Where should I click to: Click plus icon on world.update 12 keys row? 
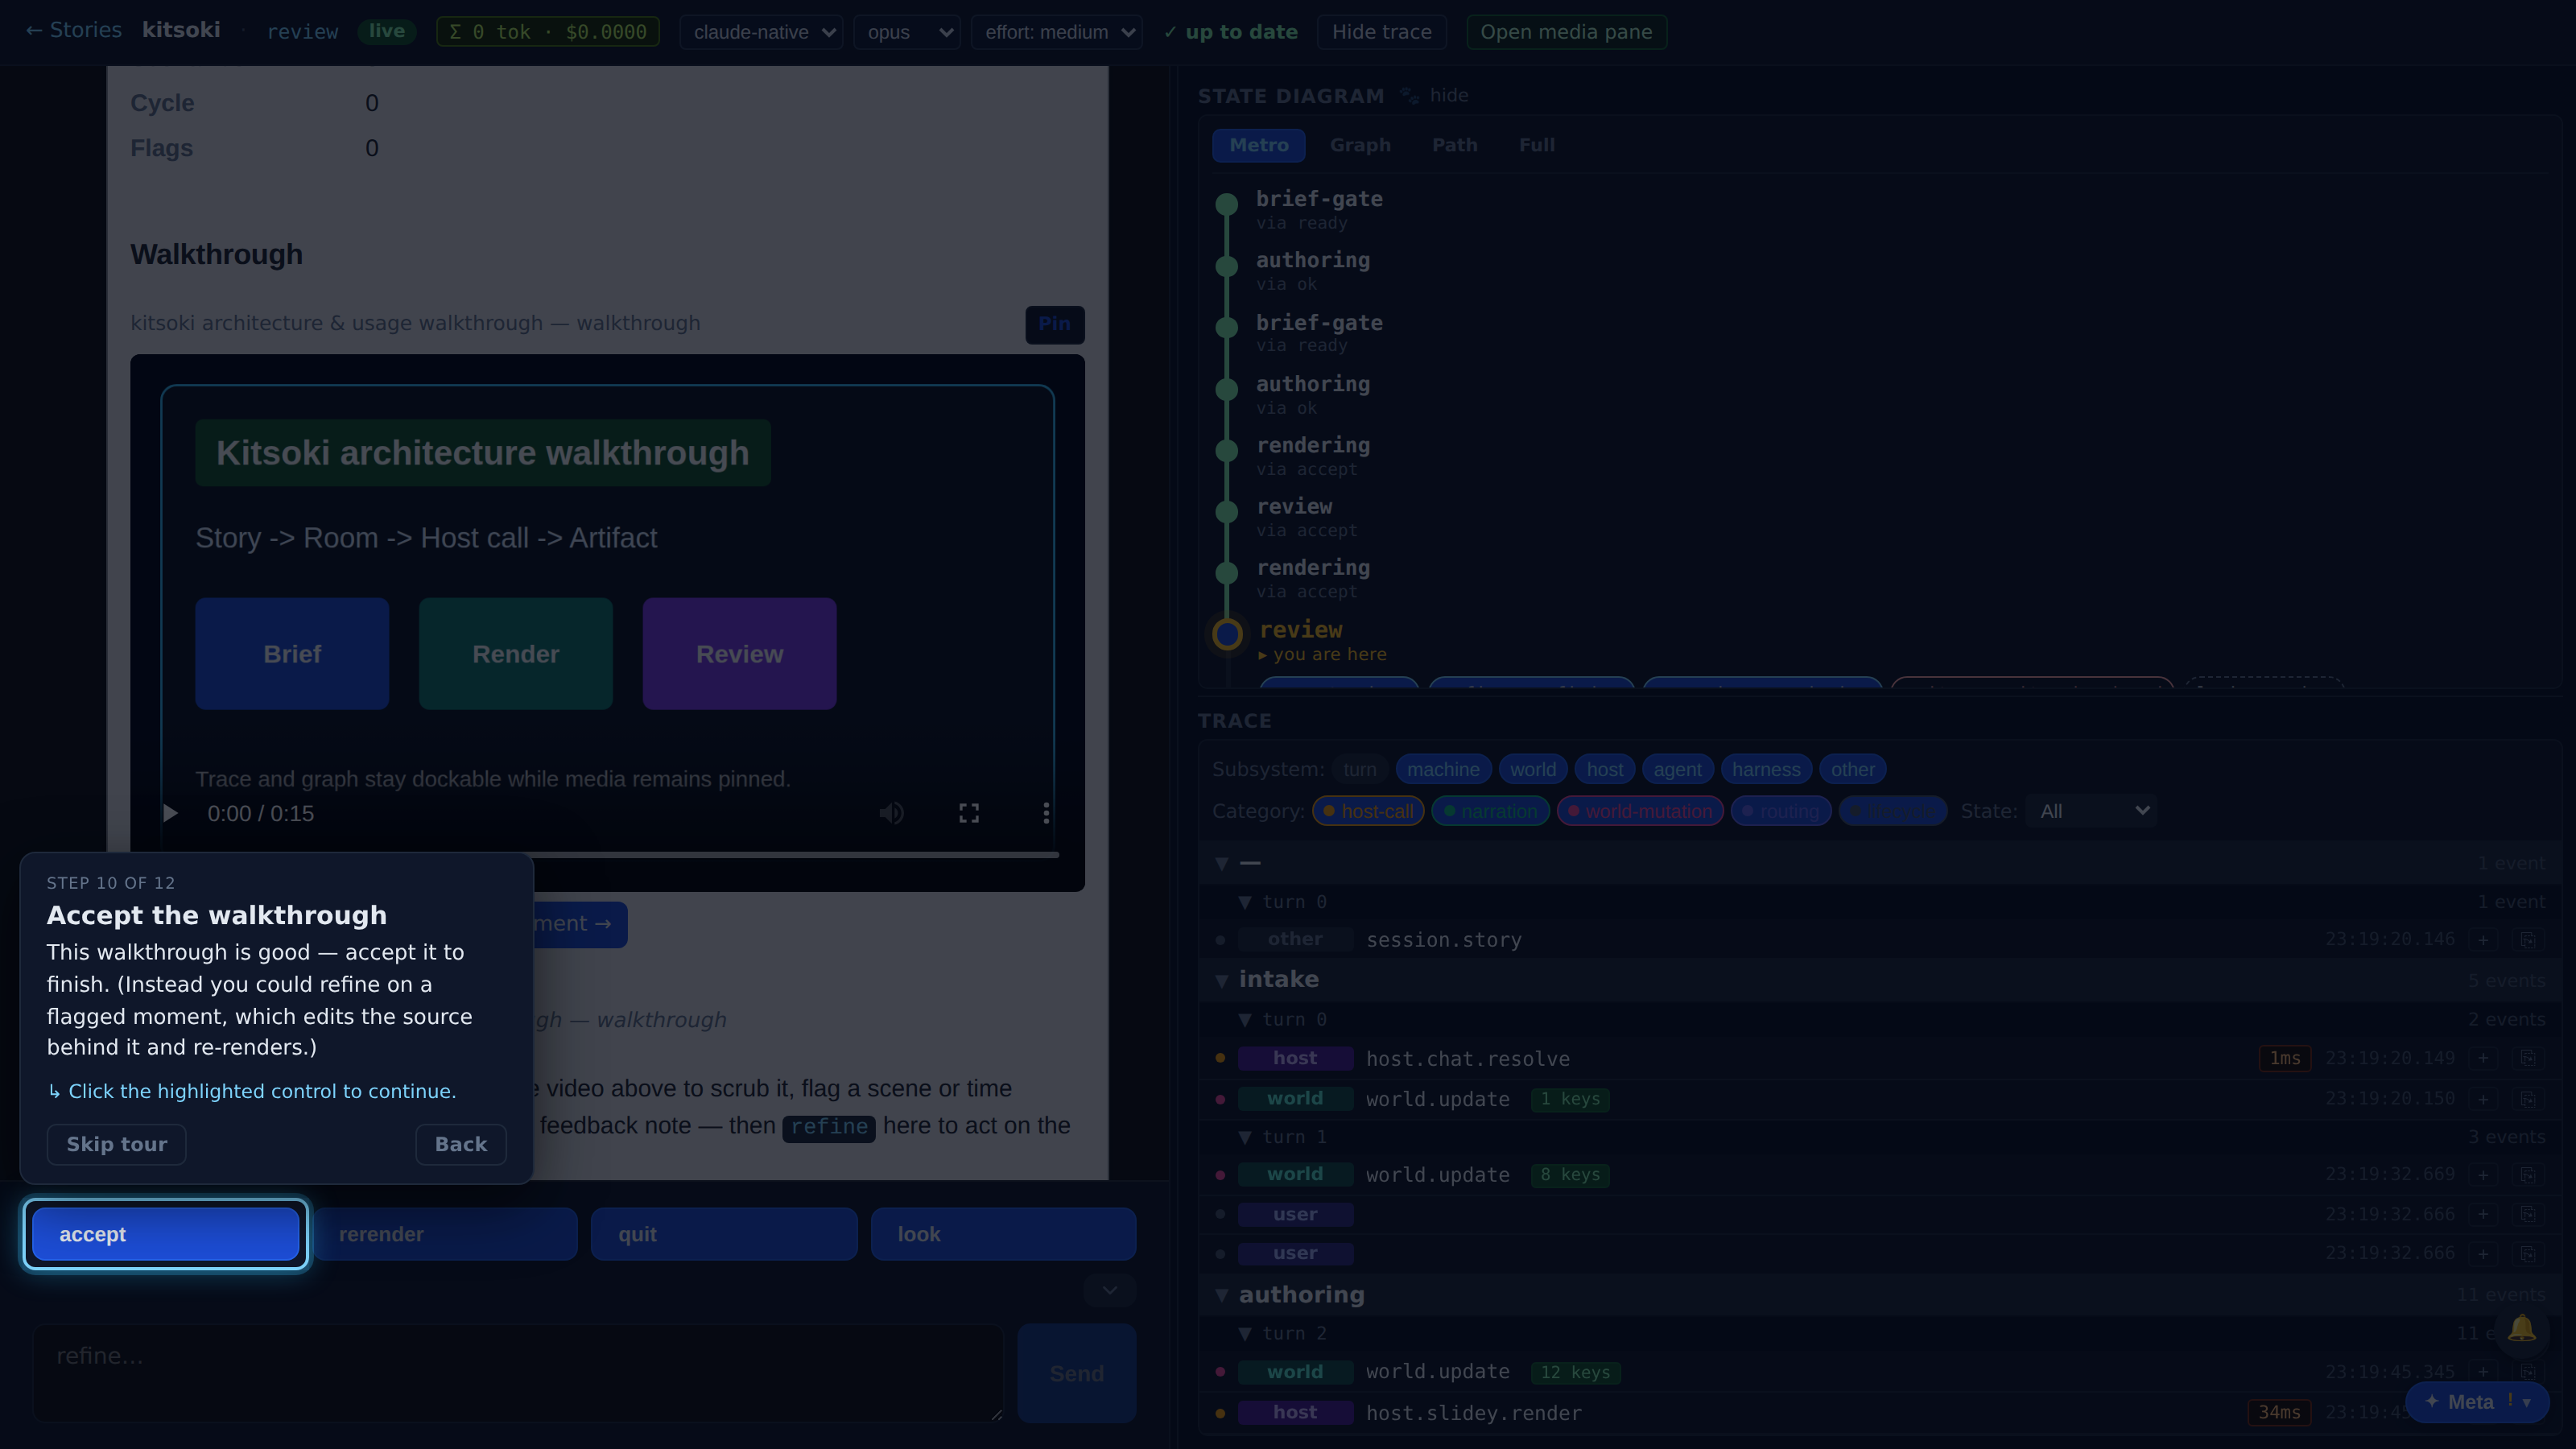pyautogui.click(x=2483, y=1372)
